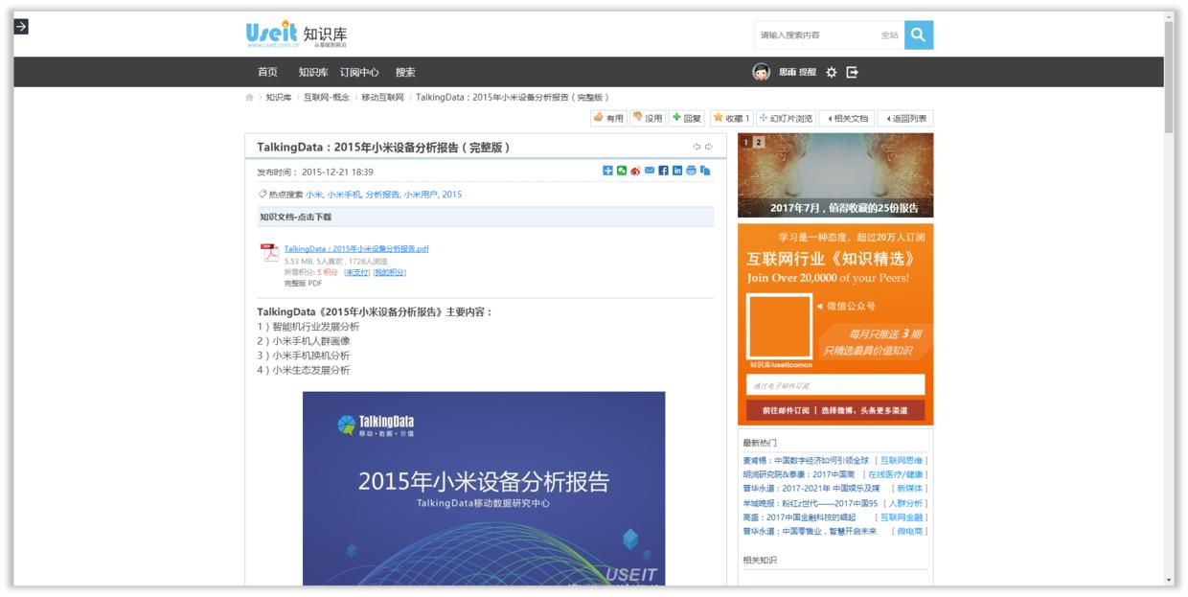Share the report to Facebook
This screenshot has height=597, width=1188.
[664, 171]
